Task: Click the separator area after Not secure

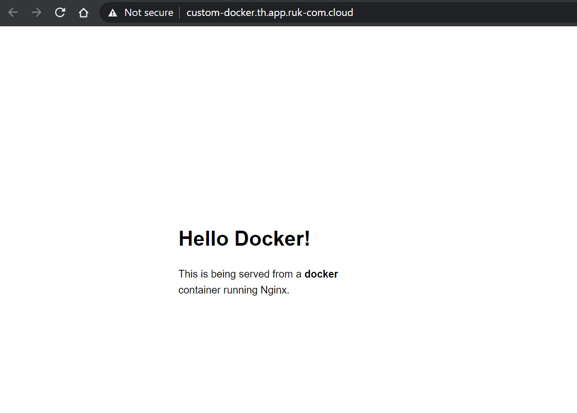Action: (179, 12)
